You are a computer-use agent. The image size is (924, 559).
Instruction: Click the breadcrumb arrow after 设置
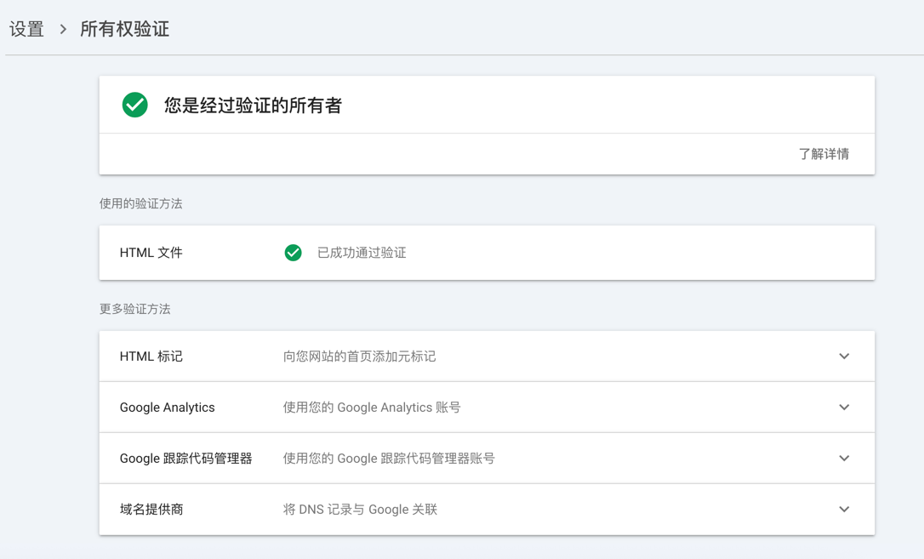(x=63, y=29)
